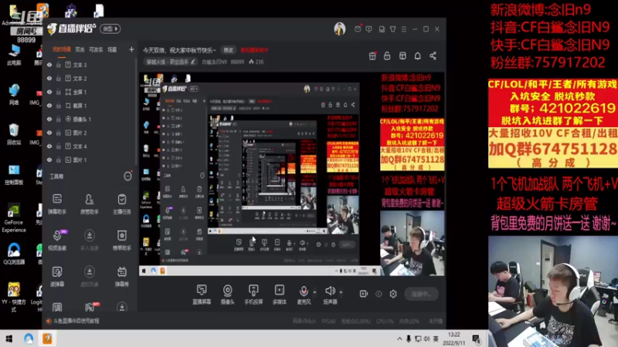Click the notification bell above the preview

tap(417, 56)
